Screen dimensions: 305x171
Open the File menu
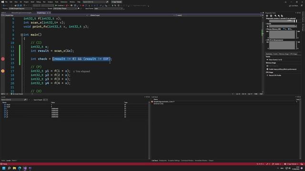point(6,2)
